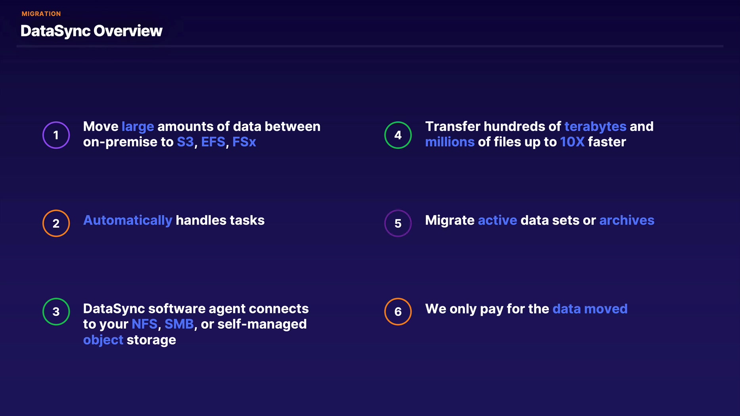This screenshot has width=740, height=416.
Task: Click the highlighted "millions" word
Action: click(450, 142)
